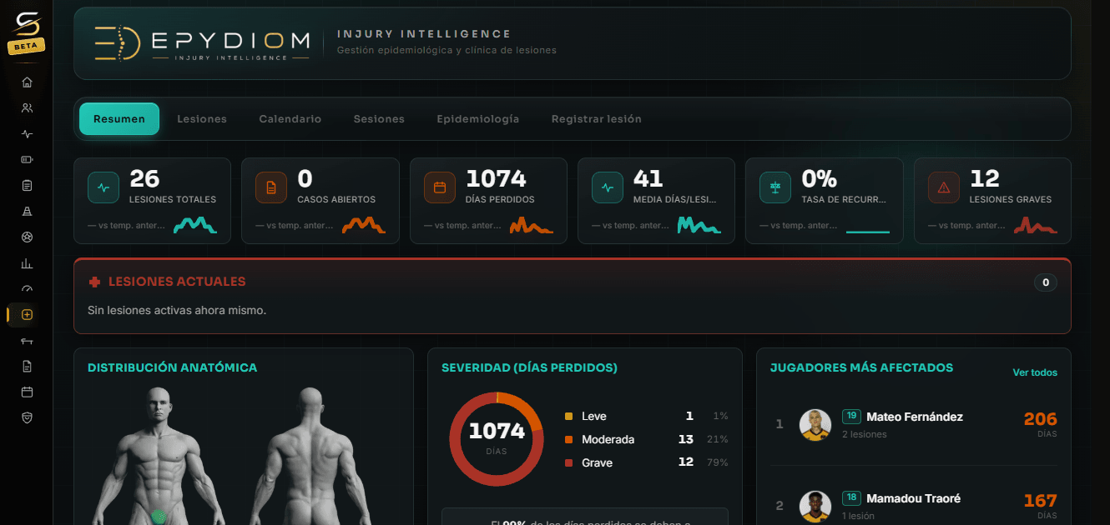This screenshot has height=525, width=1110.
Task: Open the document icon in the sidebar
Action: (x=27, y=366)
